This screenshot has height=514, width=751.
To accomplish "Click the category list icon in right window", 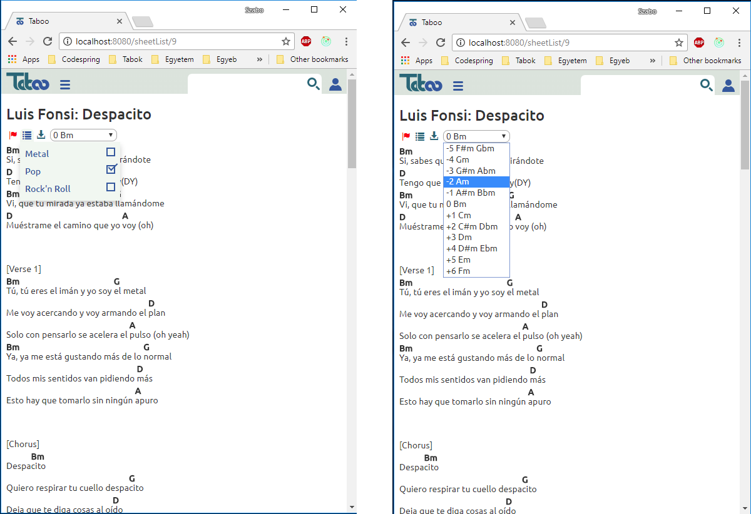I will 420,136.
